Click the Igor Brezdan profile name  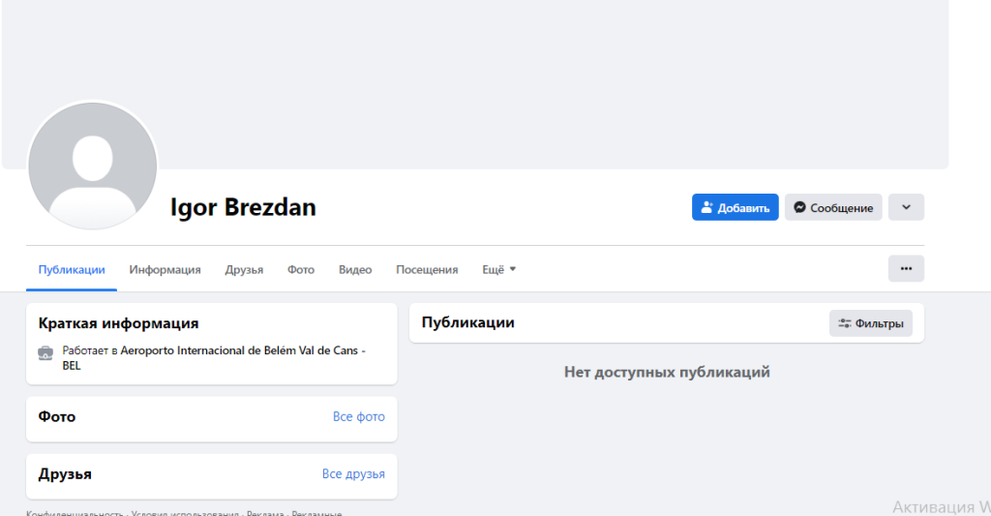click(x=243, y=207)
